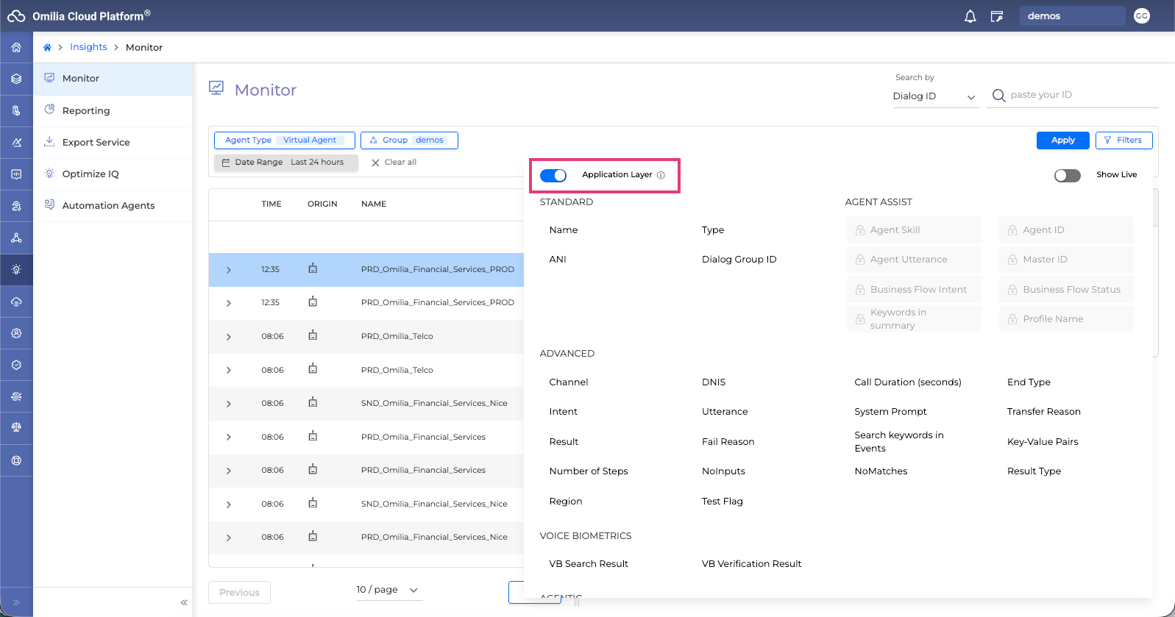The image size is (1175, 617).
Task: Click the lock icon beside Agent Skill
Action: tap(860, 230)
